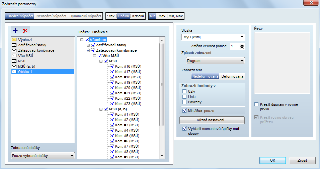Delete the envelope with the red X icon
Viewport: 320px width, 169px height.
tap(25, 31)
